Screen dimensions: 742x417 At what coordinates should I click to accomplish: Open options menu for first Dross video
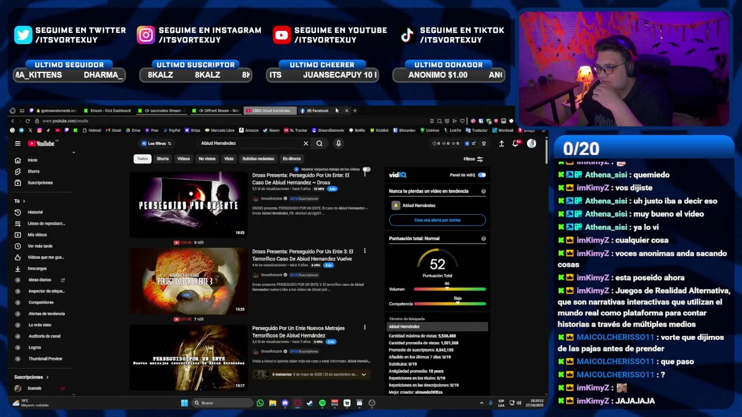[x=365, y=174]
